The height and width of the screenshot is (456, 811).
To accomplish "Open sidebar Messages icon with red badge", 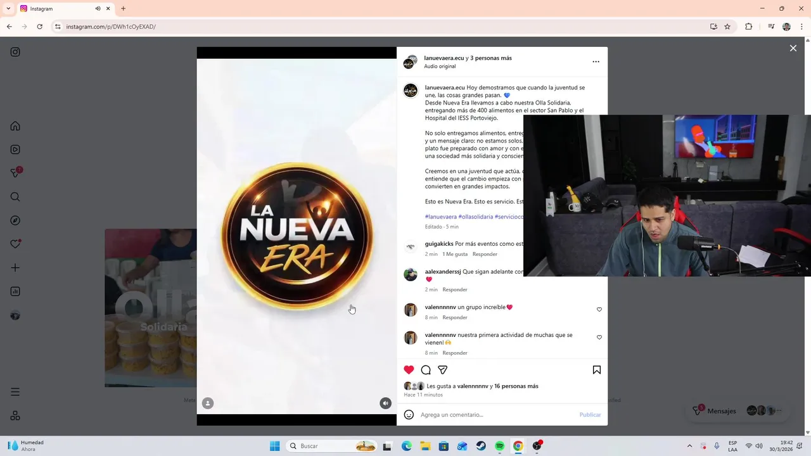I will click(x=16, y=172).
